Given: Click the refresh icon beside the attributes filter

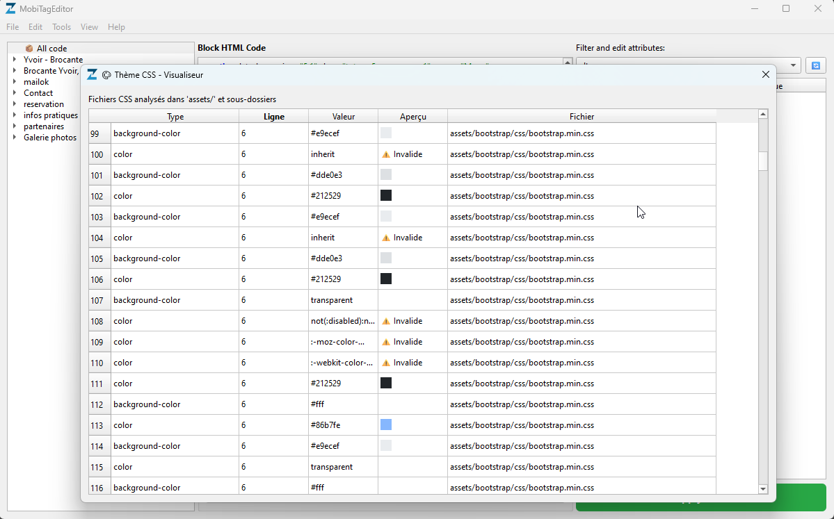Looking at the screenshot, I should pyautogui.click(x=815, y=65).
